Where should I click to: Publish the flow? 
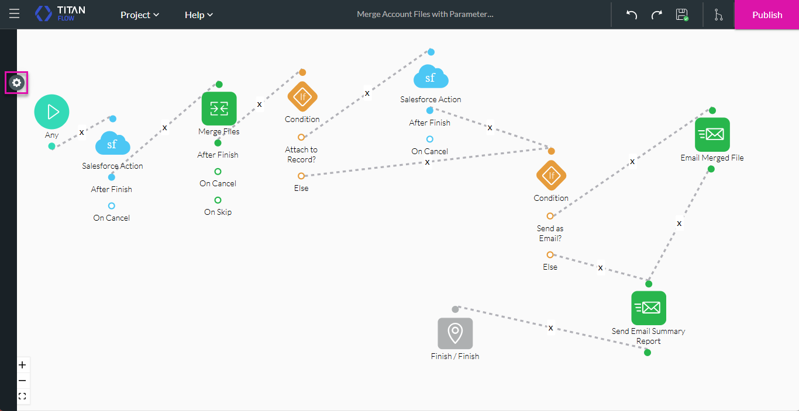click(767, 15)
